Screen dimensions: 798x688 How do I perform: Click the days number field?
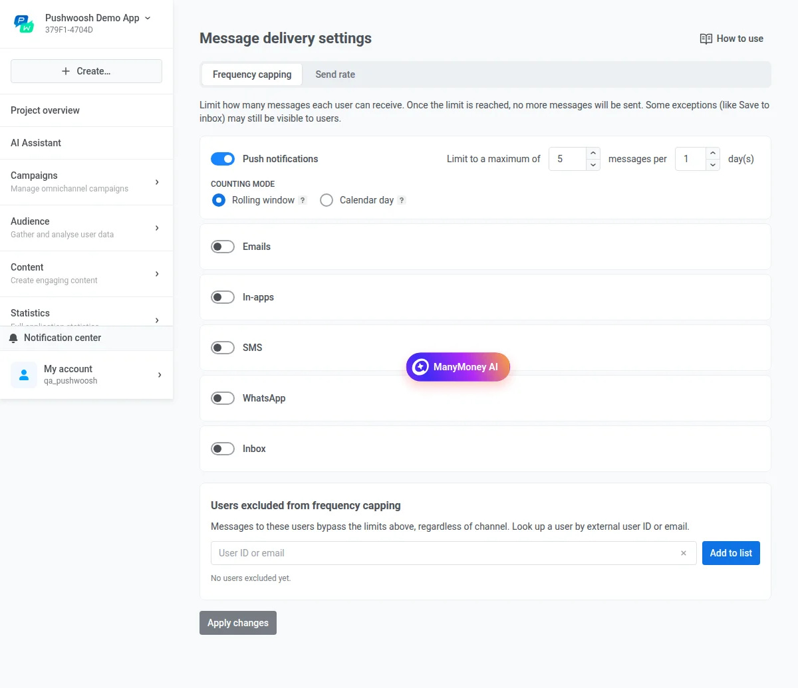coord(690,159)
